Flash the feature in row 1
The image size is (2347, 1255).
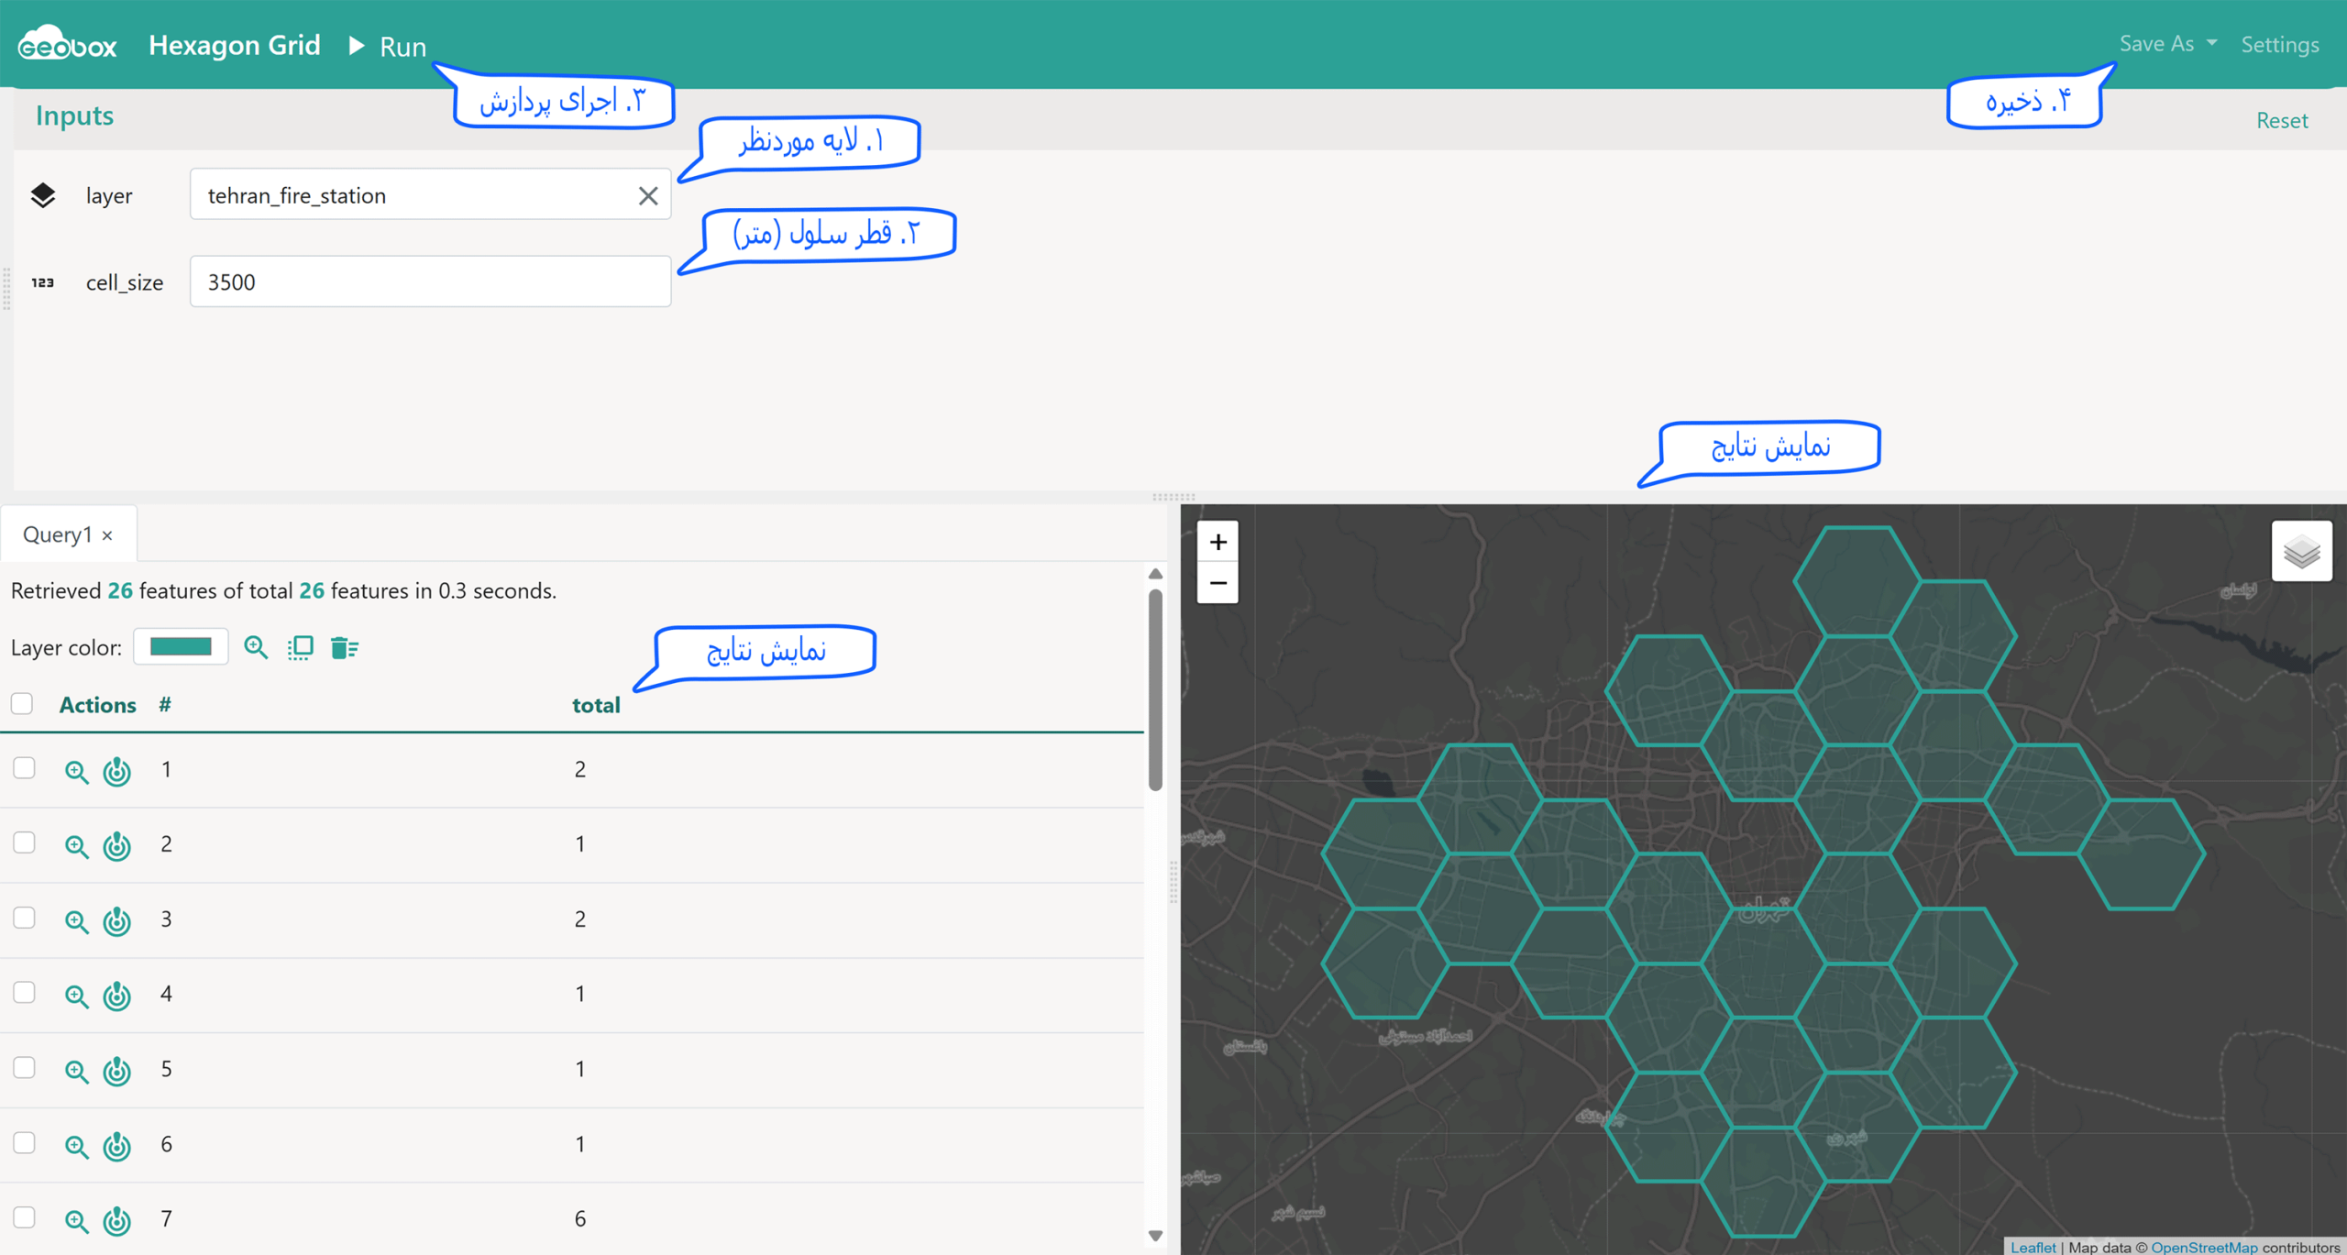coord(117,771)
